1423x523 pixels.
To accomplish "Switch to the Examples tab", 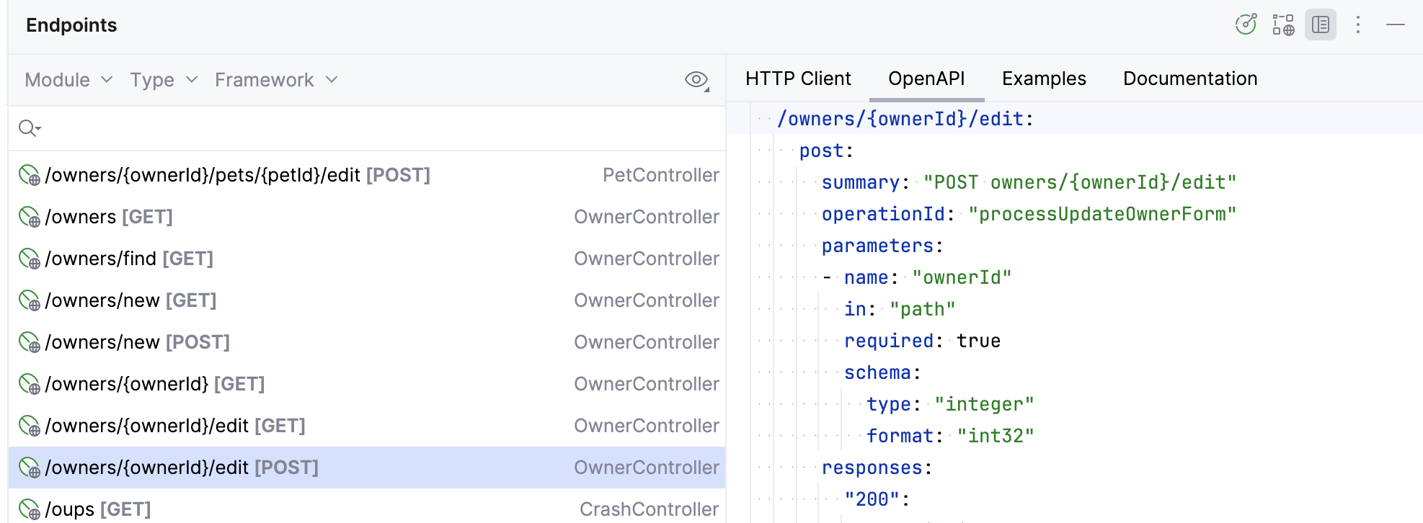I will click(x=1044, y=79).
